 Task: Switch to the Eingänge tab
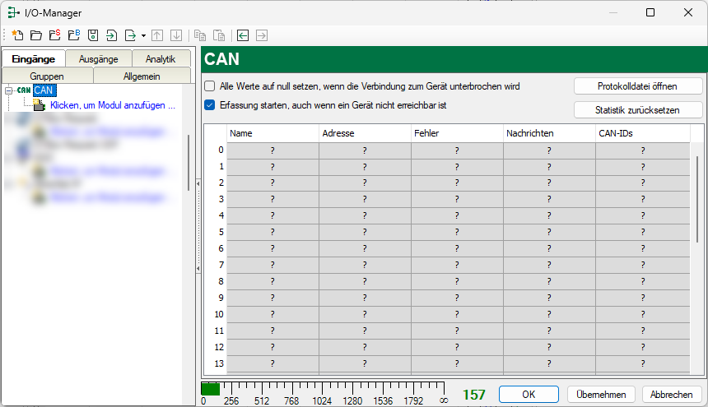34,59
